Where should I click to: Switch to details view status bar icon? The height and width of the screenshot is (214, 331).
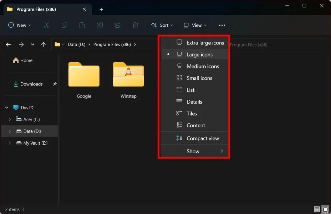coord(317,209)
